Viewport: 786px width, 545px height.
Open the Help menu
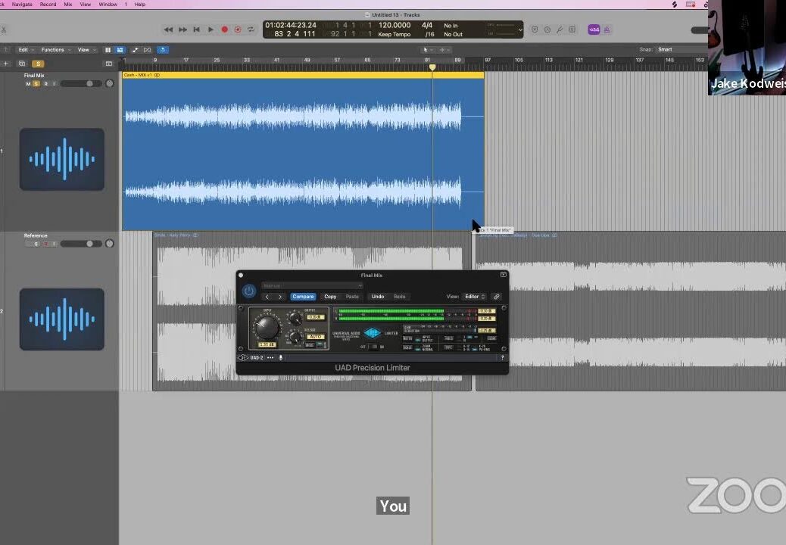(x=140, y=4)
